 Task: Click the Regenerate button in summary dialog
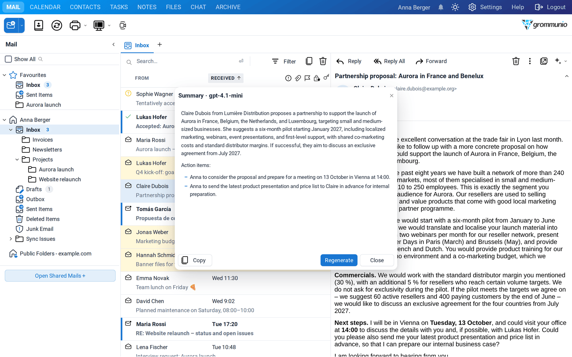pos(339,260)
